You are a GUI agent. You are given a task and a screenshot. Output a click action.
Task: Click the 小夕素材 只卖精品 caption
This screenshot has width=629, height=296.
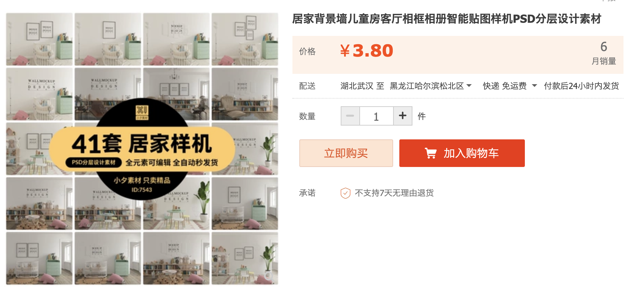click(x=142, y=180)
